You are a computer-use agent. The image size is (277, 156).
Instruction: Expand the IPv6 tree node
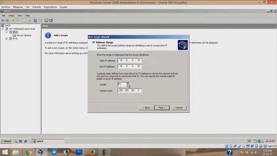6,39
